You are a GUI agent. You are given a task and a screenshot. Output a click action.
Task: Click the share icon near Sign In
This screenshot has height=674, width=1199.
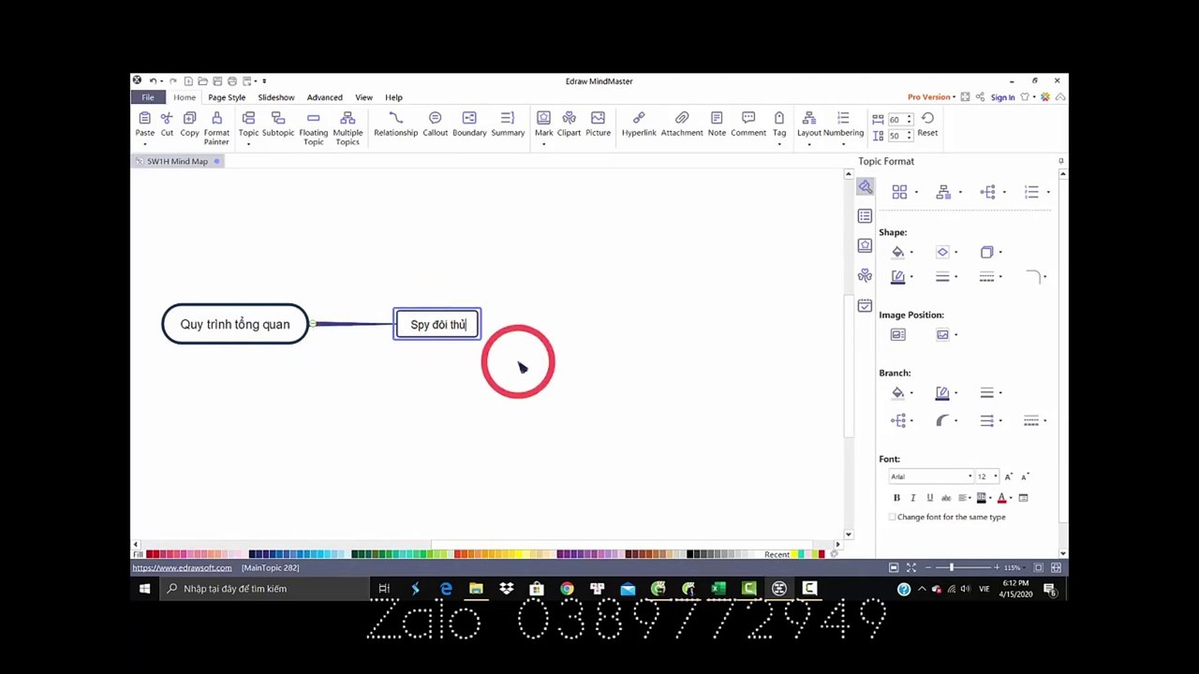tap(980, 97)
